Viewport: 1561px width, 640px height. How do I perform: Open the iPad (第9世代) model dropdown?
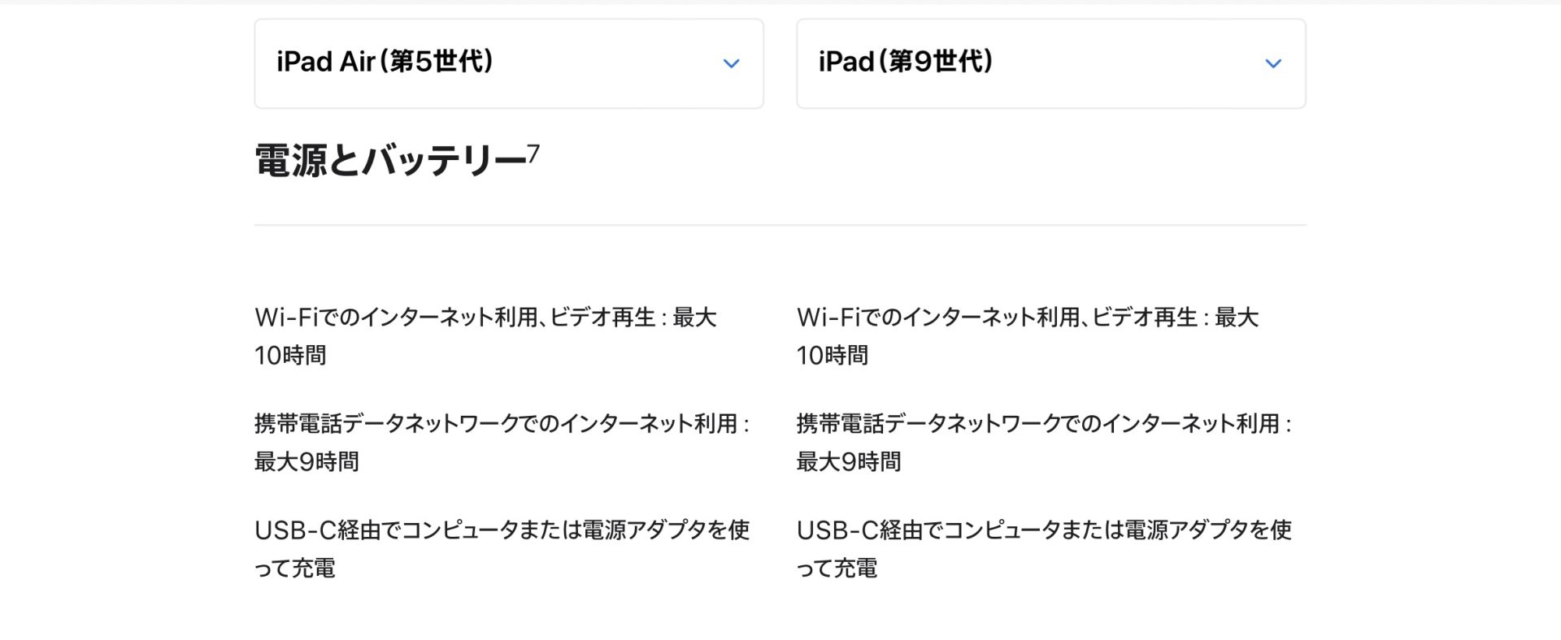click(1050, 63)
